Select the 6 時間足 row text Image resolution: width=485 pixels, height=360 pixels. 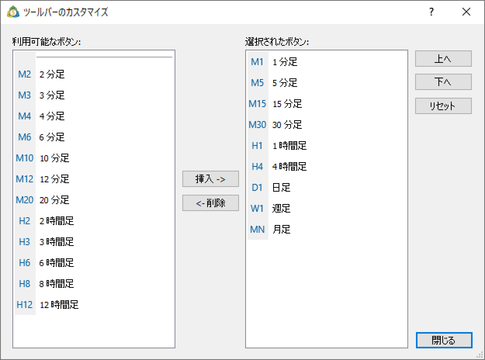57,263
